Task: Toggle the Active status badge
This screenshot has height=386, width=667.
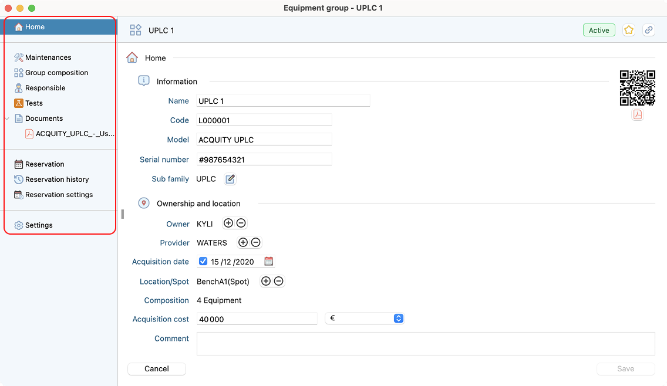Action: (x=599, y=30)
